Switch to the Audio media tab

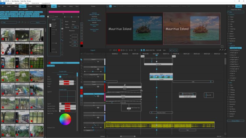click(9, 6)
